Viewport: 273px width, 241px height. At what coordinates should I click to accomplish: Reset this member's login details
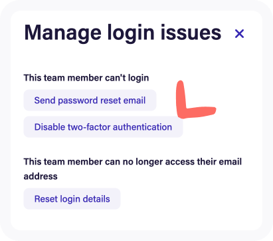pyautogui.click(x=72, y=199)
